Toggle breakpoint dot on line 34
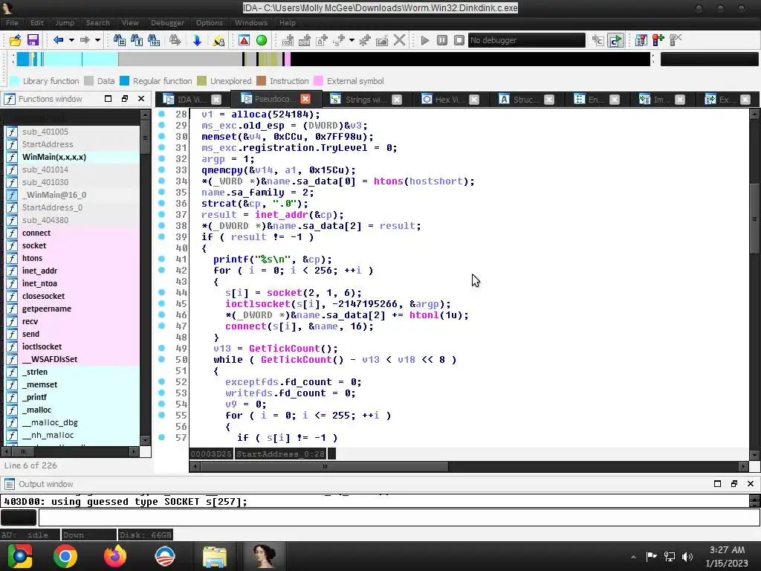 tap(161, 181)
